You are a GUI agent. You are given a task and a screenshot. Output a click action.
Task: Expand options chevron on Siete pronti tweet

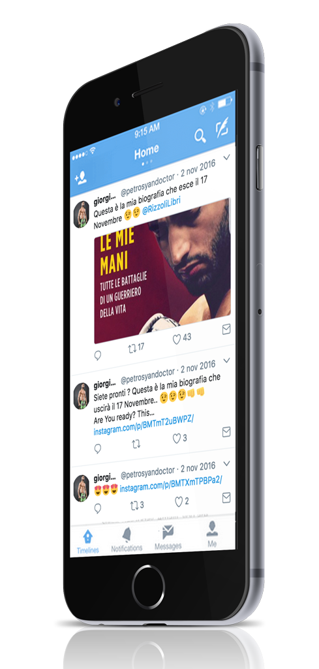pos(226,360)
